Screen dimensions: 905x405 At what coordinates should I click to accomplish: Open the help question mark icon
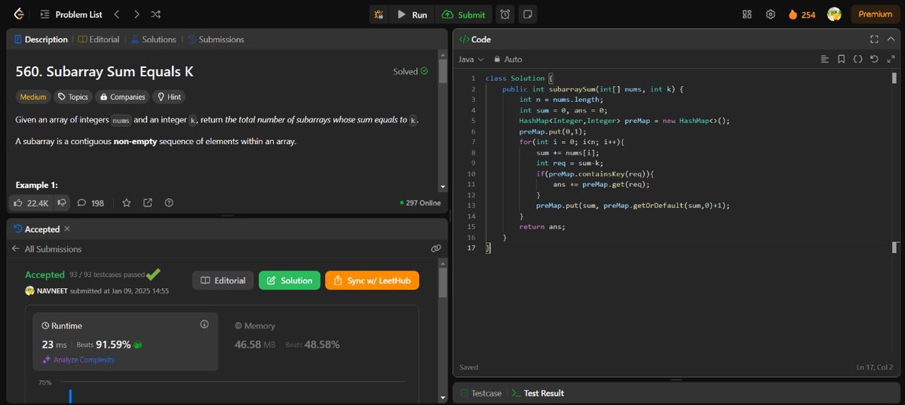click(169, 203)
